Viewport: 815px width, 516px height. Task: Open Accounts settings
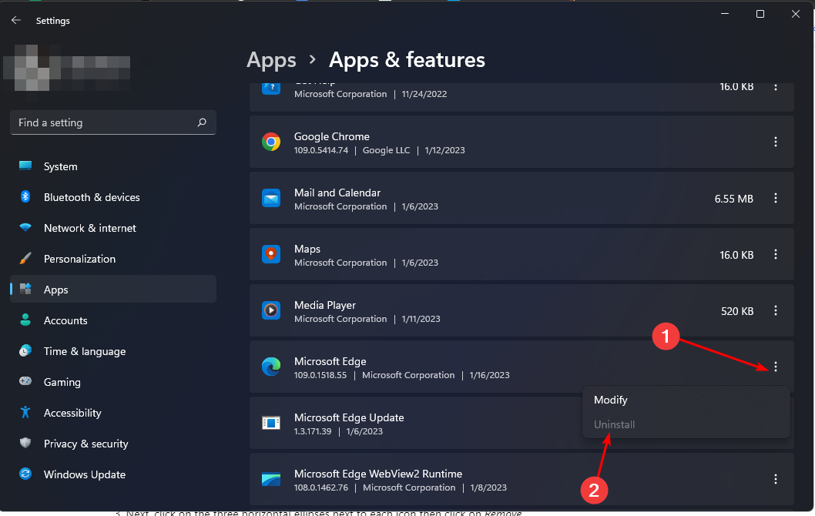112,320
